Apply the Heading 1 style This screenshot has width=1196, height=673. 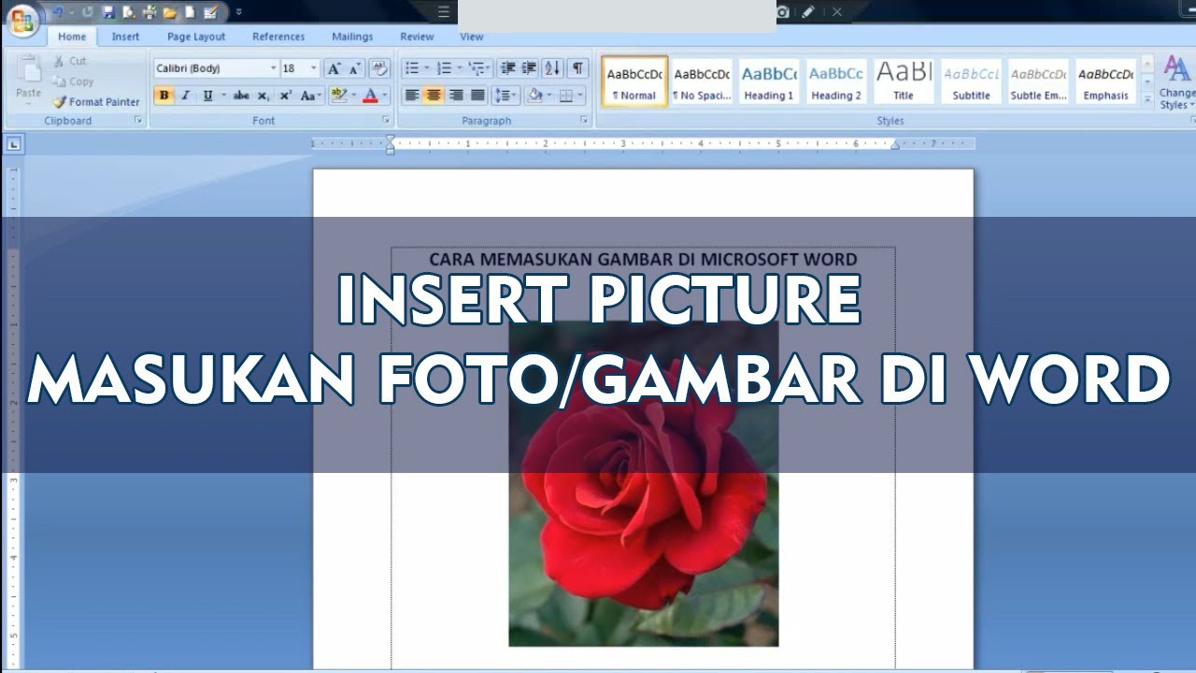click(769, 81)
